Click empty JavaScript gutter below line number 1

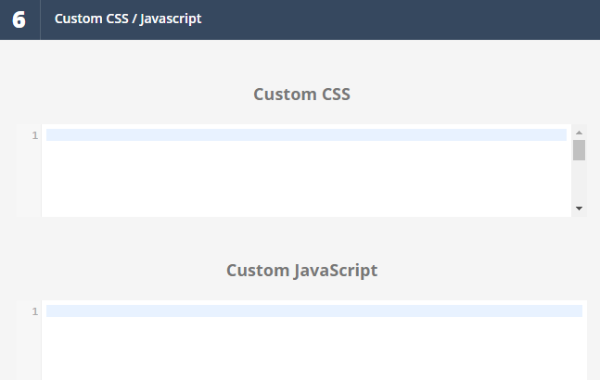29,348
